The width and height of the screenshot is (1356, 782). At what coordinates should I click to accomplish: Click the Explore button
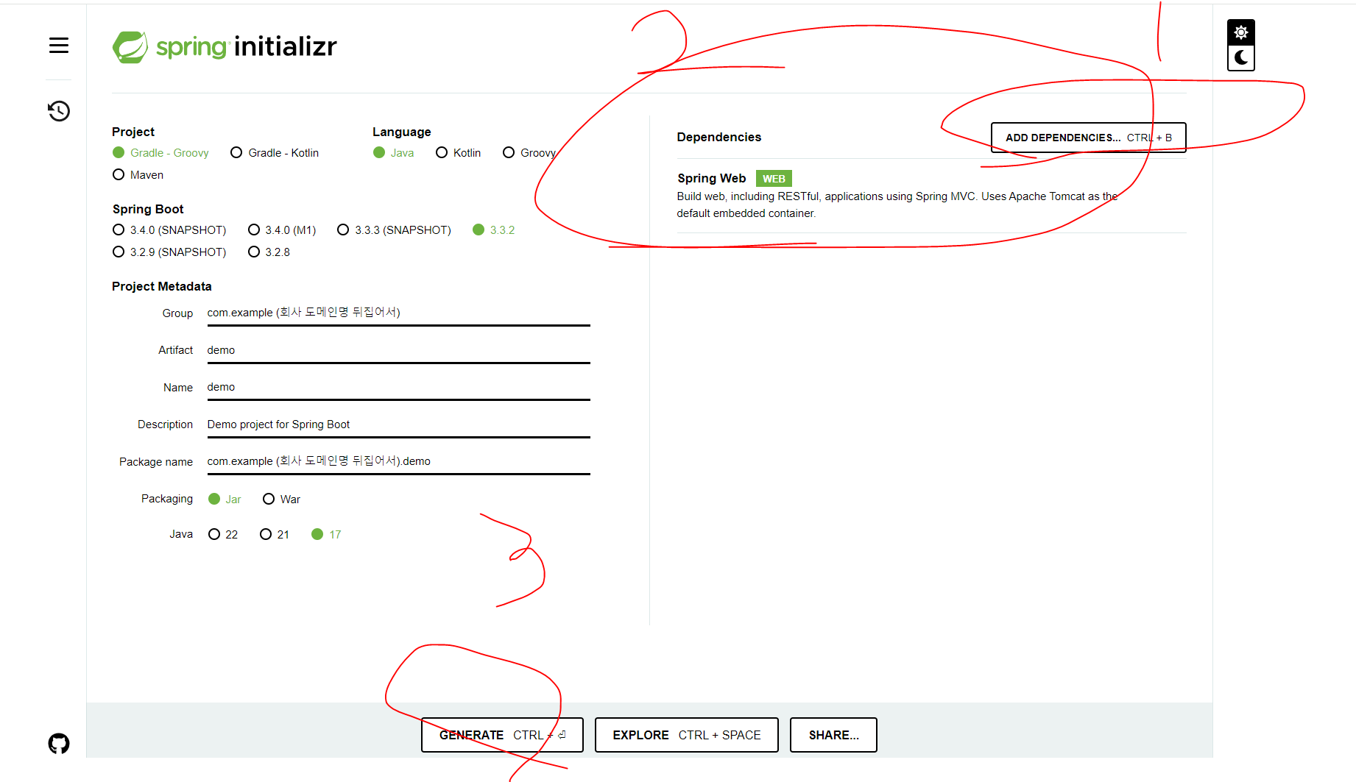point(686,735)
